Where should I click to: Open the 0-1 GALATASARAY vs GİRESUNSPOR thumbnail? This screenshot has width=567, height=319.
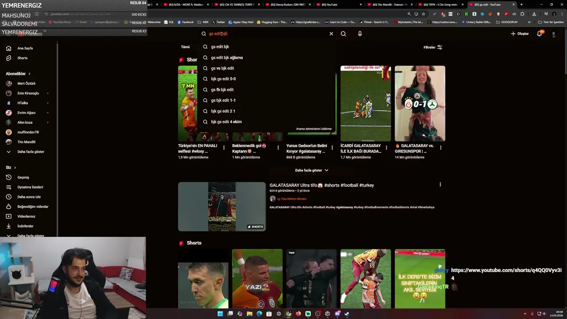[420, 103]
